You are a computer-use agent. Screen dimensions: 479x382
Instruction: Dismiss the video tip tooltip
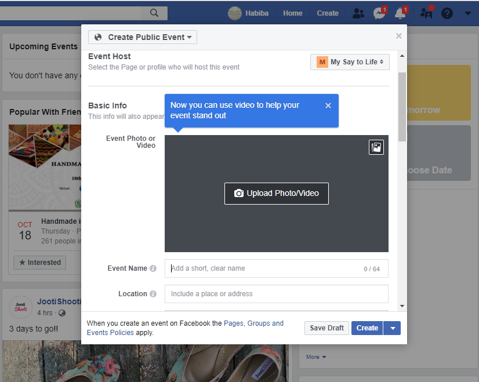click(x=328, y=105)
